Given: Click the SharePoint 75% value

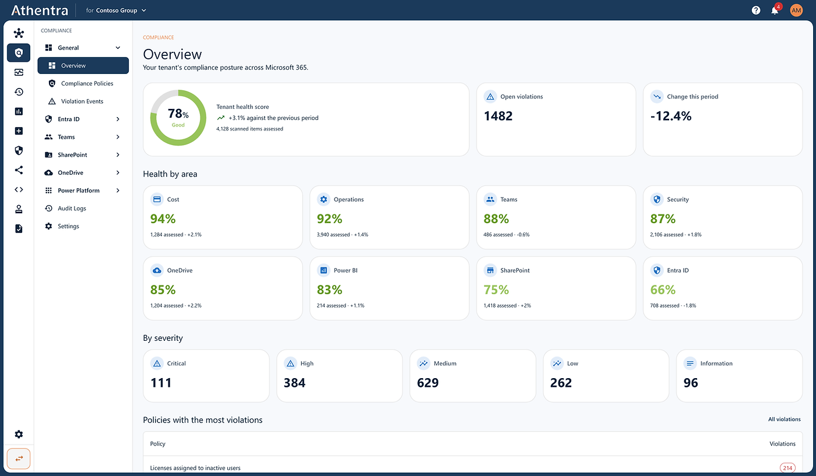Looking at the screenshot, I should [x=497, y=290].
